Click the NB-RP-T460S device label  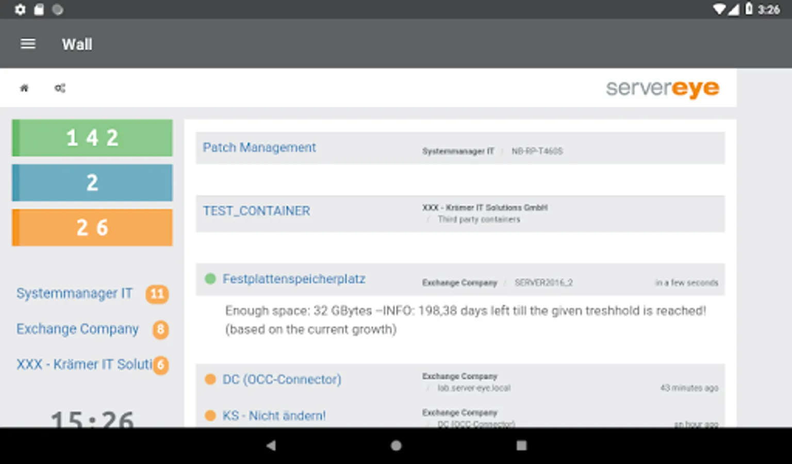537,151
